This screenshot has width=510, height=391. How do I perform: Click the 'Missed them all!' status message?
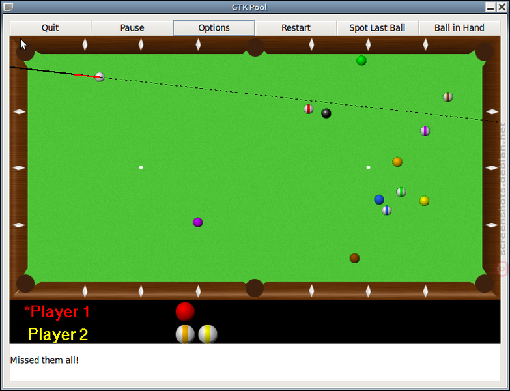pyautogui.click(x=44, y=360)
